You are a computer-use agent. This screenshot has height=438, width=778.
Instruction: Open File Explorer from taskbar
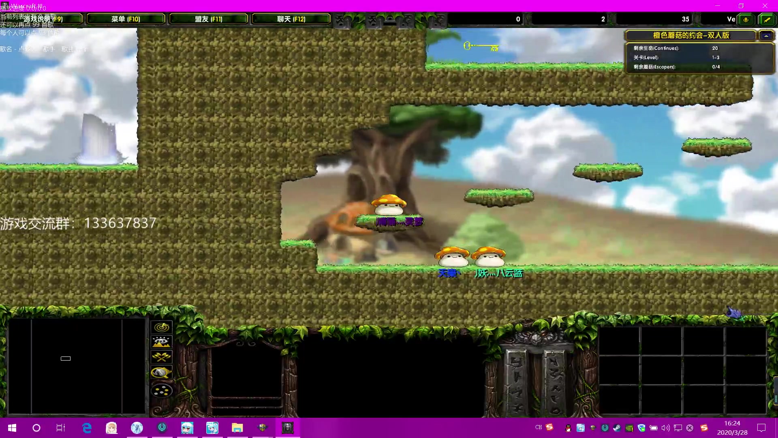(x=237, y=428)
